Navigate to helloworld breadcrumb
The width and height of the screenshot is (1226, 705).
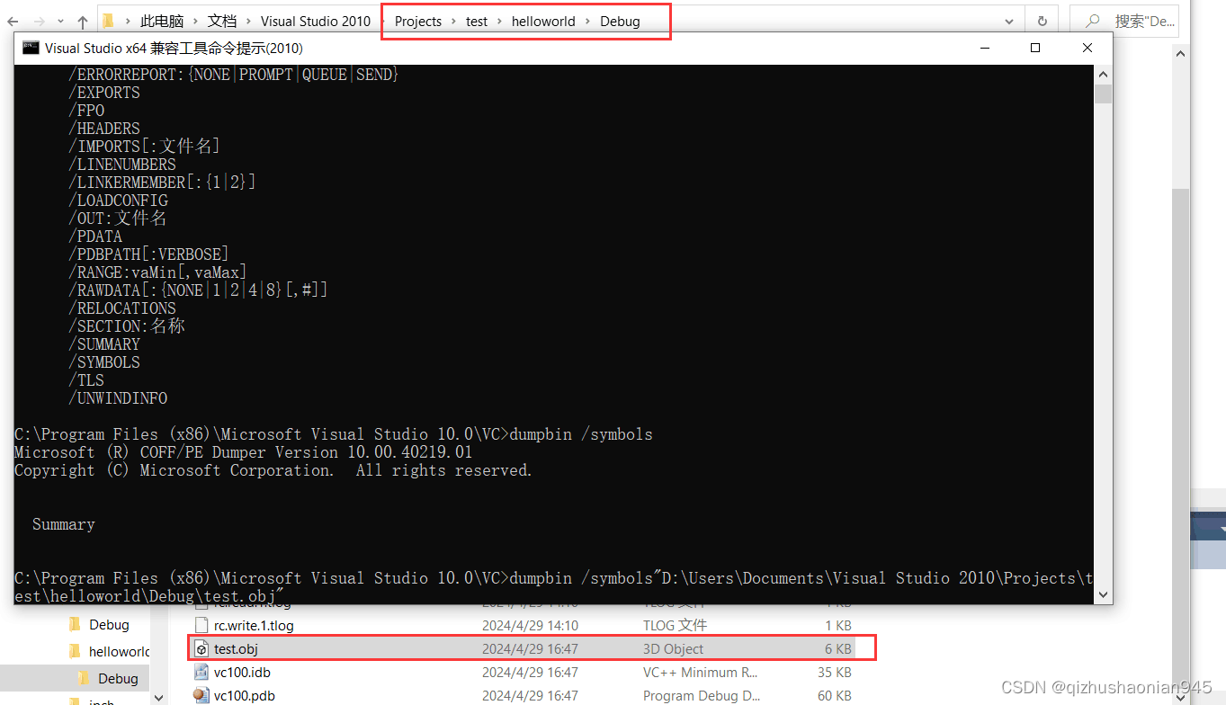(x=543, y=21)
